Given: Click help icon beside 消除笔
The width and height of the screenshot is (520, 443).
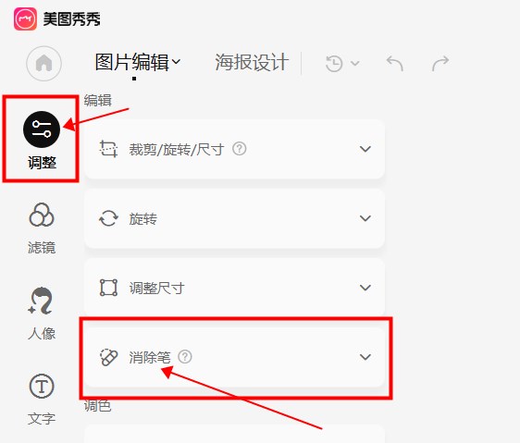Looking at the screenshot, I should 185,357.
